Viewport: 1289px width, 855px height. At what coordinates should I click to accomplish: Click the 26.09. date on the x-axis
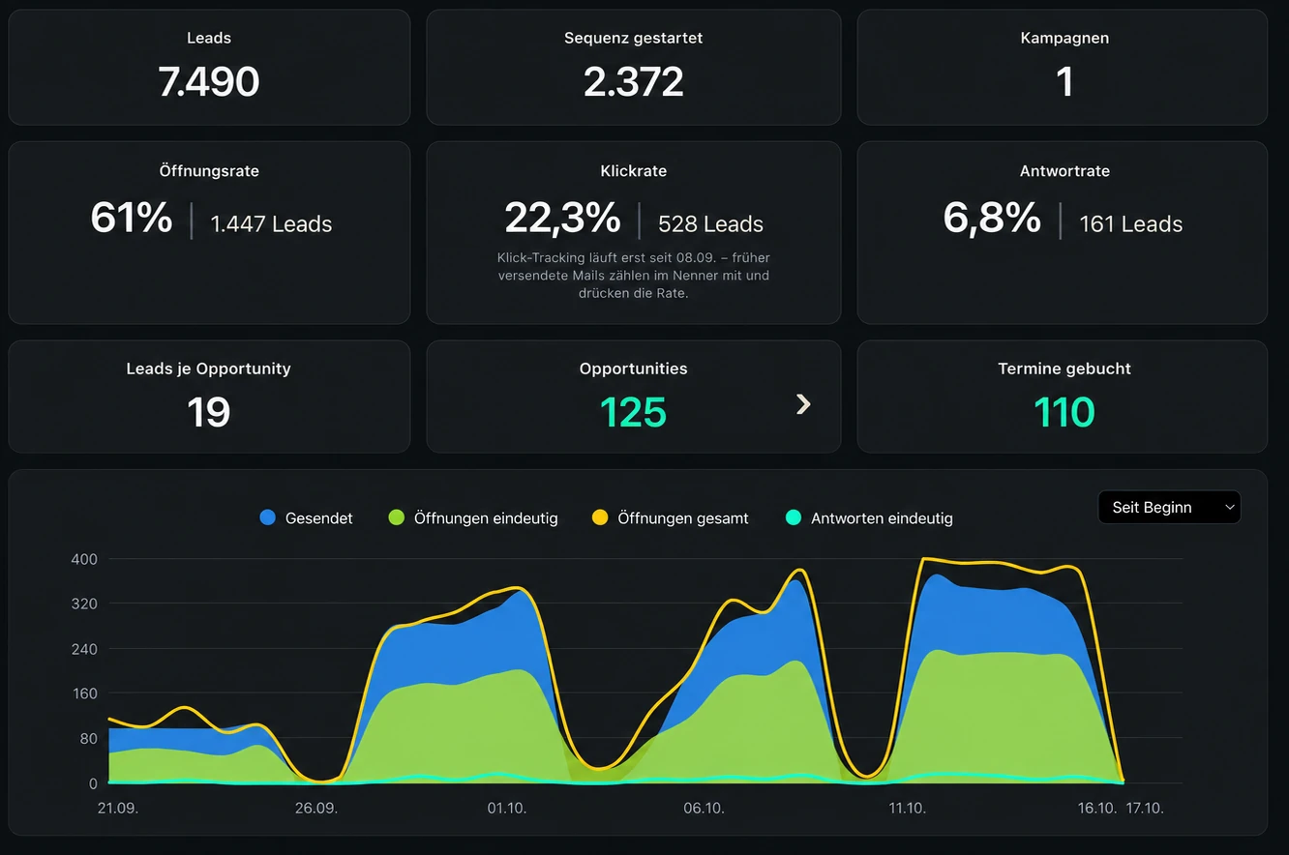pos(316,808)
